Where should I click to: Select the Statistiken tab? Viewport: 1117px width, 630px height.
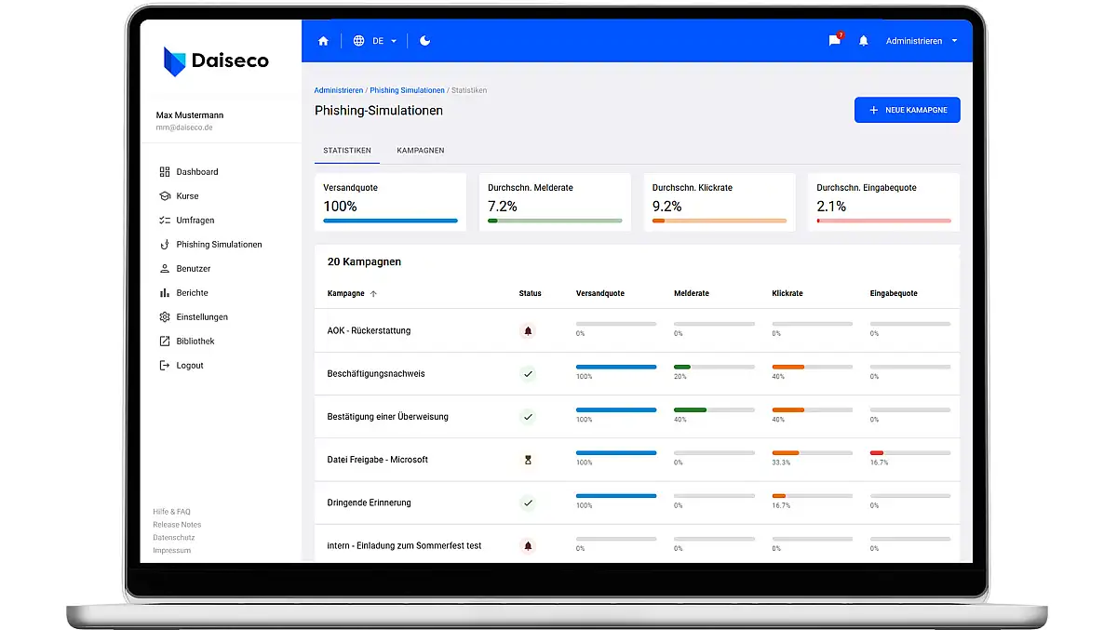pyautogui.click(x=347, y=150)
